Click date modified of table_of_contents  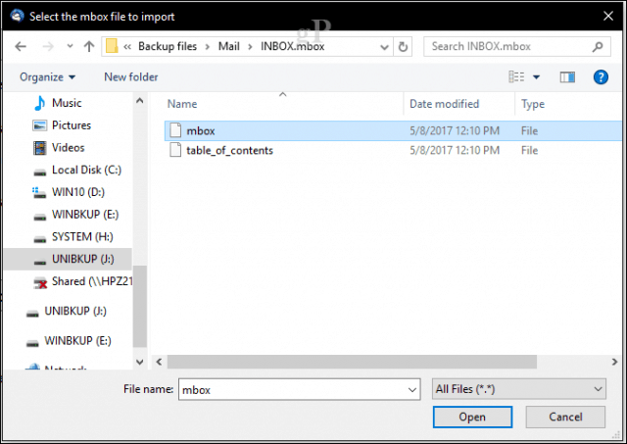click(455, 150)
